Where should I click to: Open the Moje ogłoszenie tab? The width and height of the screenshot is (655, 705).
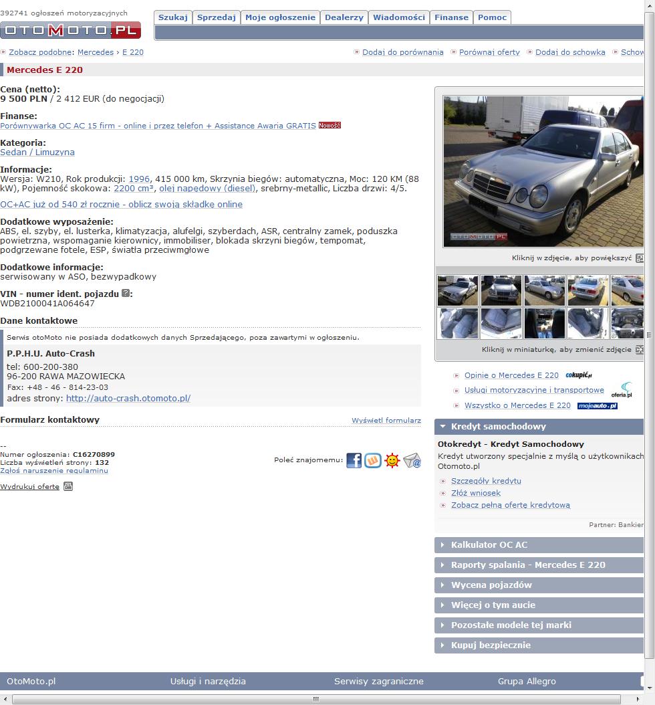pyautogui.click(x=280, y=17)
